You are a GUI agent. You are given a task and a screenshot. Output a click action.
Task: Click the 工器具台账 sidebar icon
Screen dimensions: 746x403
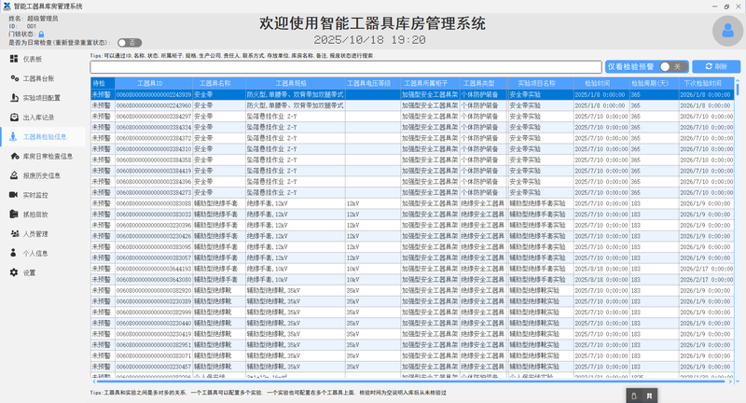click(14, 78)
